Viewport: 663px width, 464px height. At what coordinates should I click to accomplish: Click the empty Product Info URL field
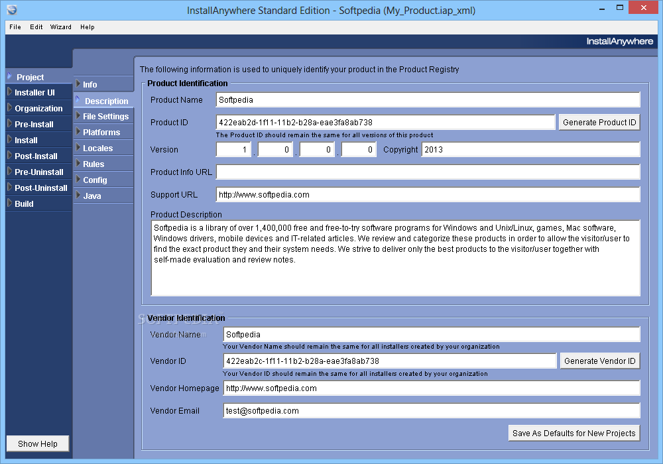pos(428,172)
